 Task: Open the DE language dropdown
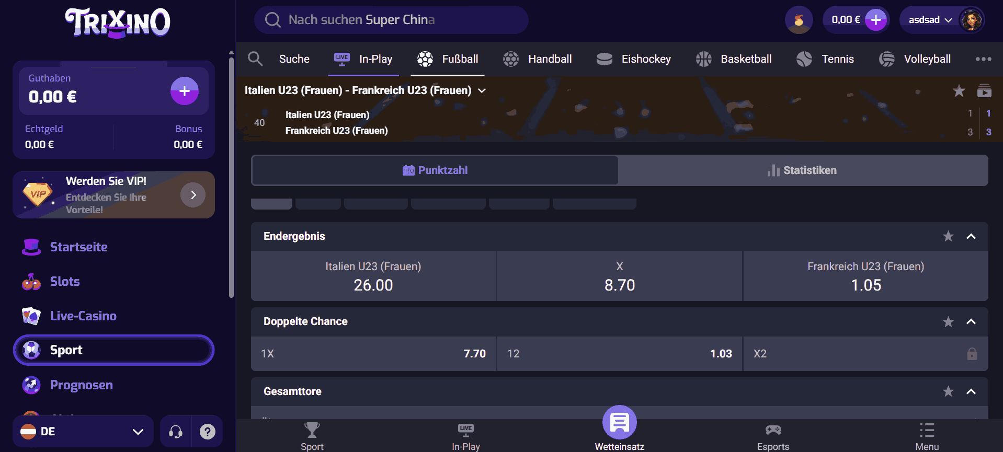coord(83,432)
